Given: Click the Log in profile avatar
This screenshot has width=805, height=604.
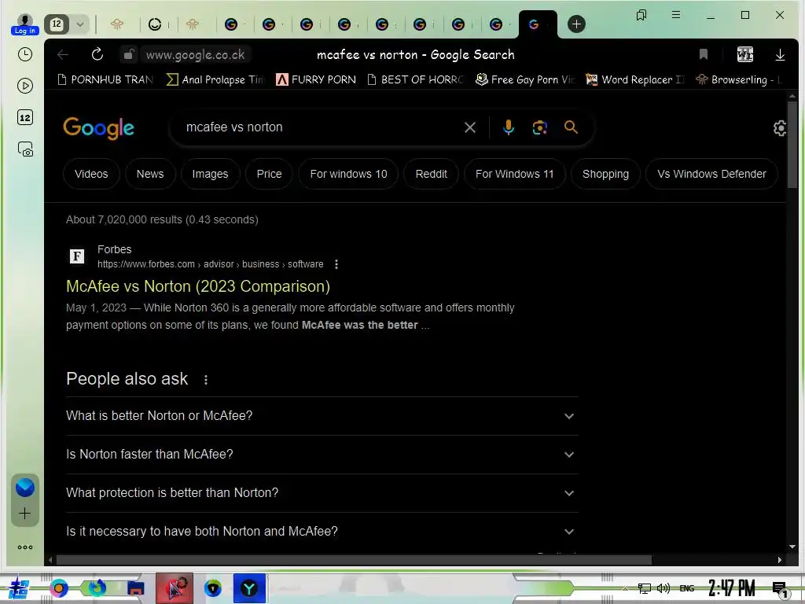Looking at the screenshot, I should (24, 24).
